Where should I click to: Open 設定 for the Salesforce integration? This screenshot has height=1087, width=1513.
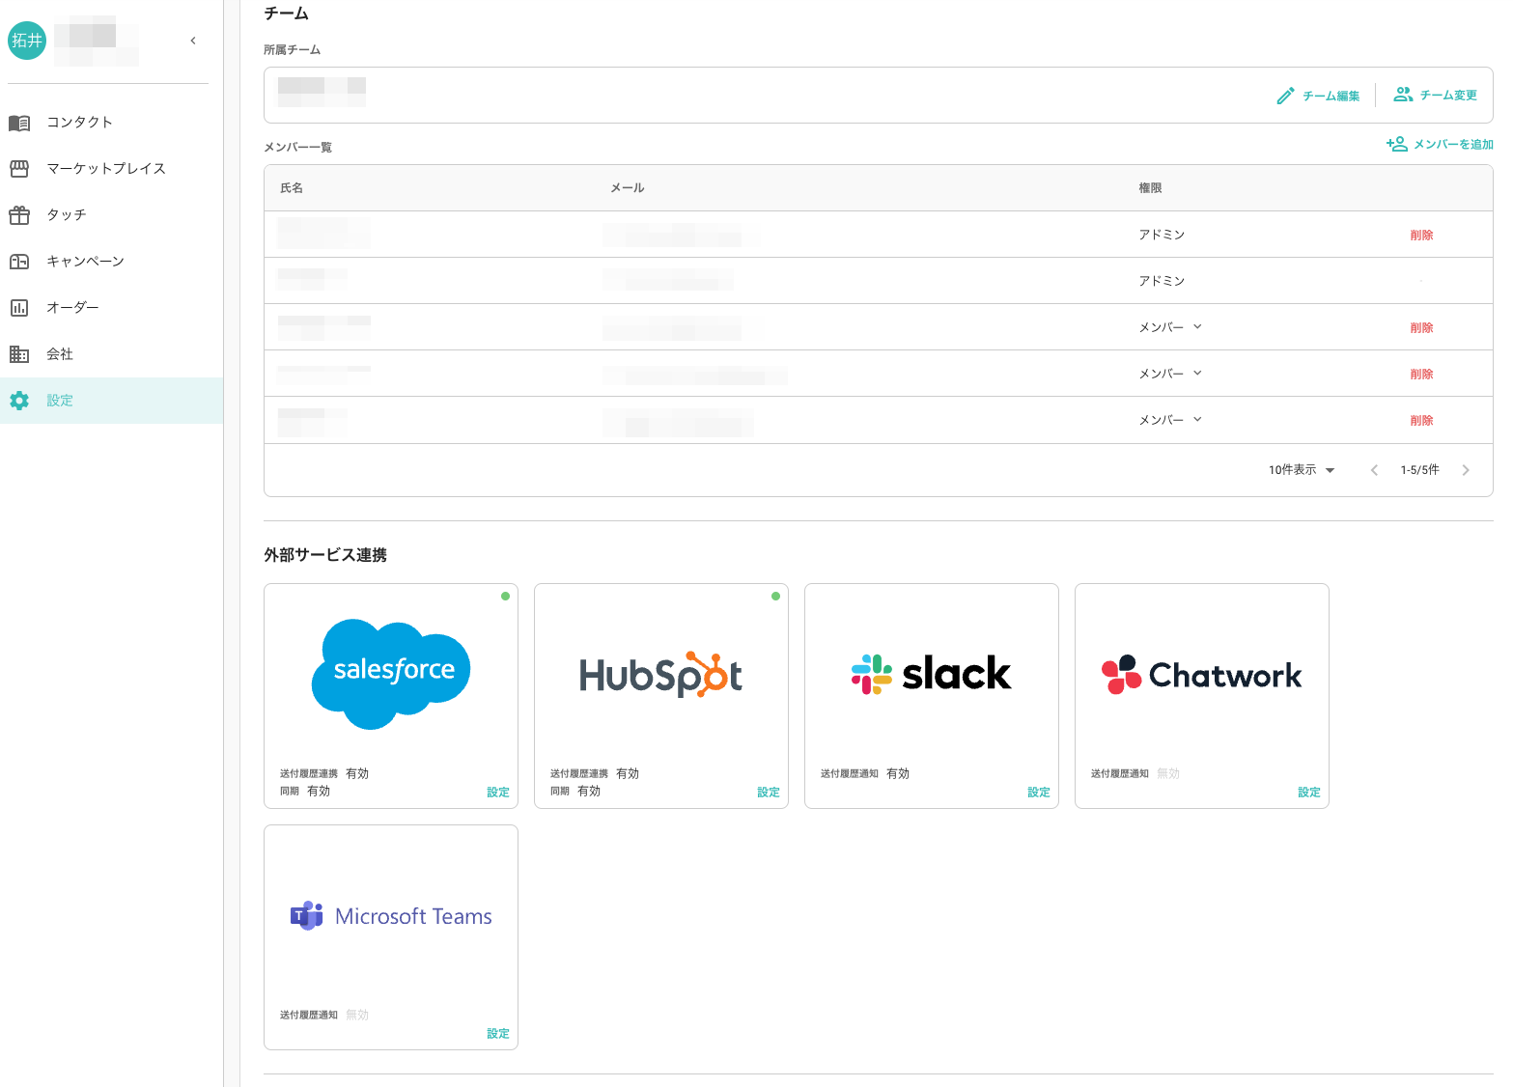tap(498, 793)
